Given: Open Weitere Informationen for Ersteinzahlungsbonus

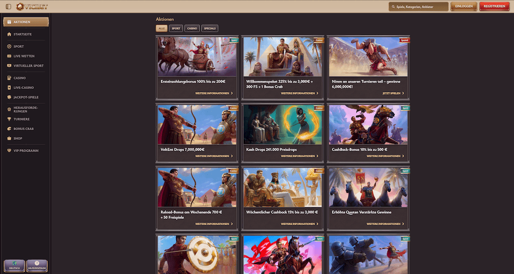Looking at the screenshot, I should coord(214,93).
